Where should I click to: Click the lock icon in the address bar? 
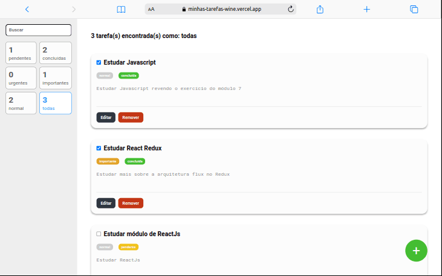184,9
